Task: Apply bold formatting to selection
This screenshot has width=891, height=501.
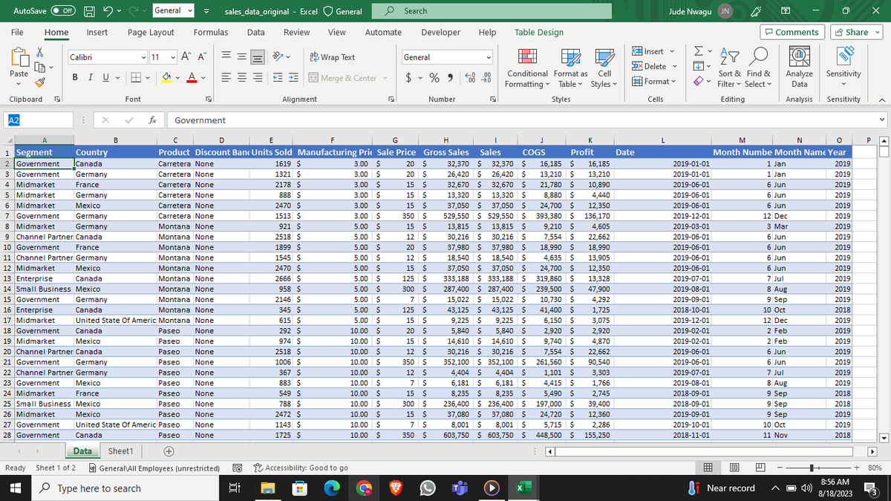Action: 74,76
